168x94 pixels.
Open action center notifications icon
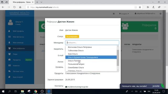(x=164, y=91)
